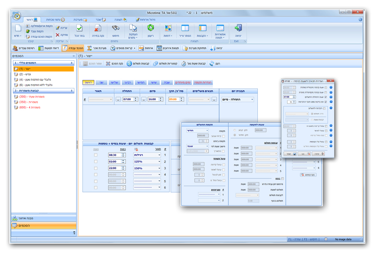Screen dimensions: 375x253
Task: Click the רענון (Refresh) ribbon icon
Action: click(x=151, y=30)
